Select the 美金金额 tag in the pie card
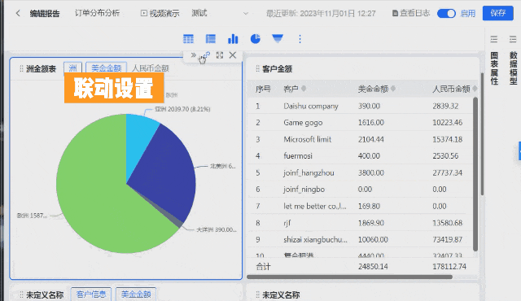Screen dimensions: 521x301 coord(107,68)
